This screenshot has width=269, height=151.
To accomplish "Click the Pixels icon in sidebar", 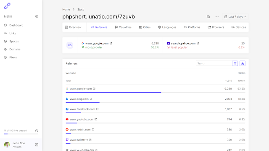I will [5, 57].
